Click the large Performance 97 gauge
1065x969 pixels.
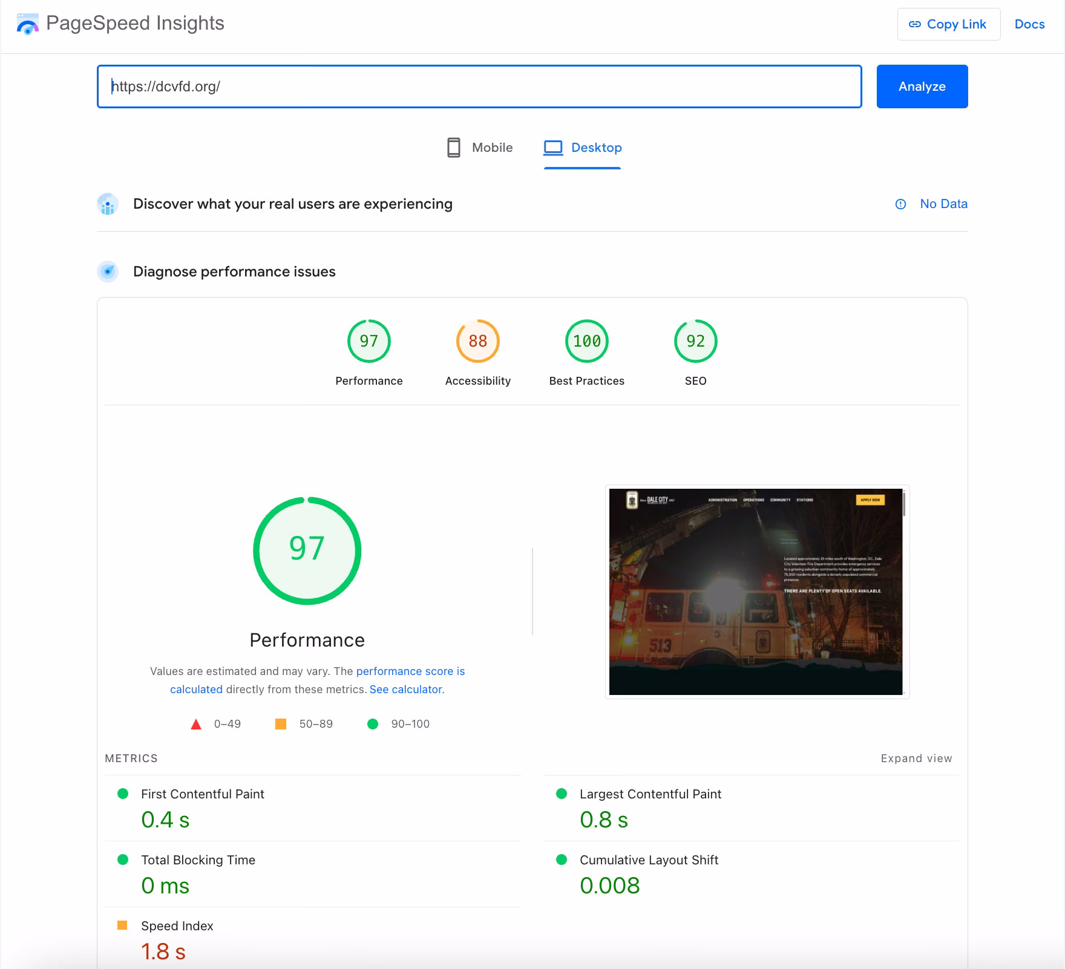(x=307, y=550)
